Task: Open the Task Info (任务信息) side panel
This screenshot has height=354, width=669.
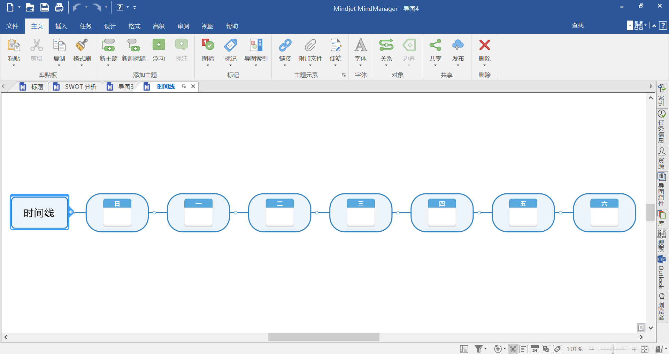Action: pos(661,127)
